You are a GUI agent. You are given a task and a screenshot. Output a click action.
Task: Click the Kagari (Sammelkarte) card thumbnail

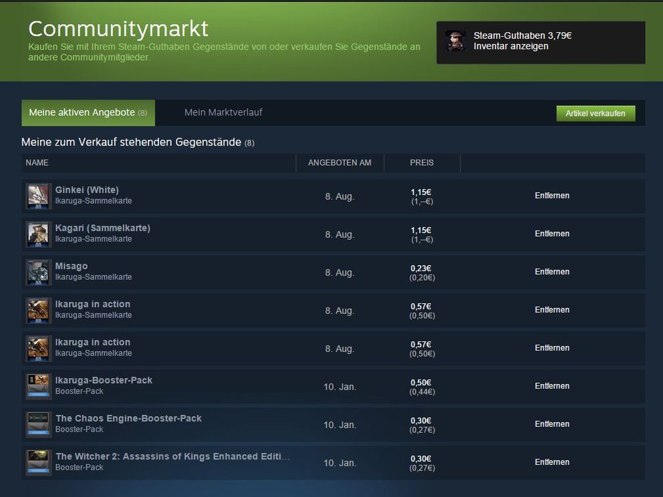38,234
